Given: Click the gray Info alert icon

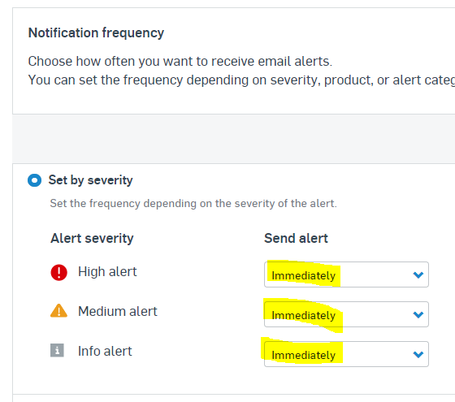Looking at the screenshot, I should coord(57,350).
